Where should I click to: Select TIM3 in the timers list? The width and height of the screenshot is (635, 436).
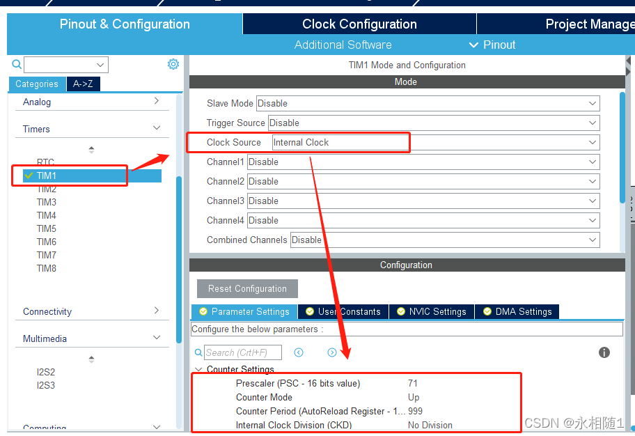(x=47, y=202)
